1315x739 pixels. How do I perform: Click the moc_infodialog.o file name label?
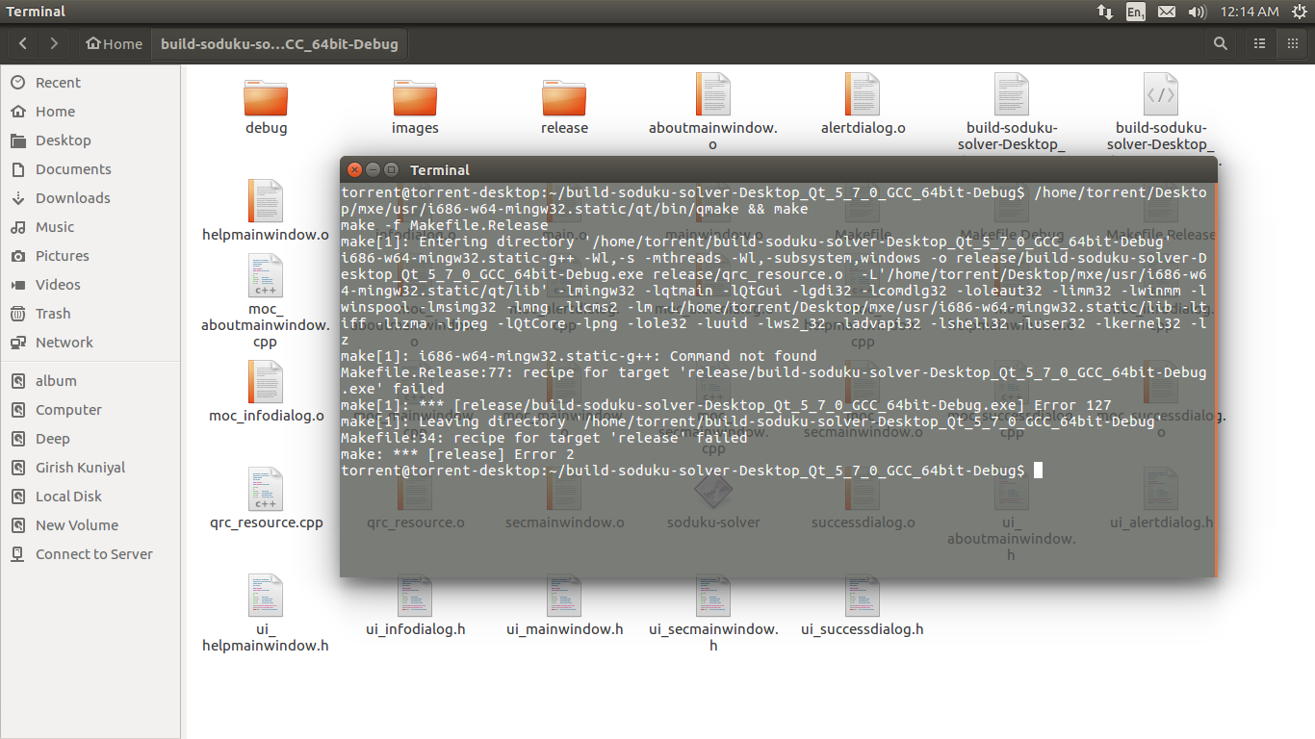(x=266, y=416)
